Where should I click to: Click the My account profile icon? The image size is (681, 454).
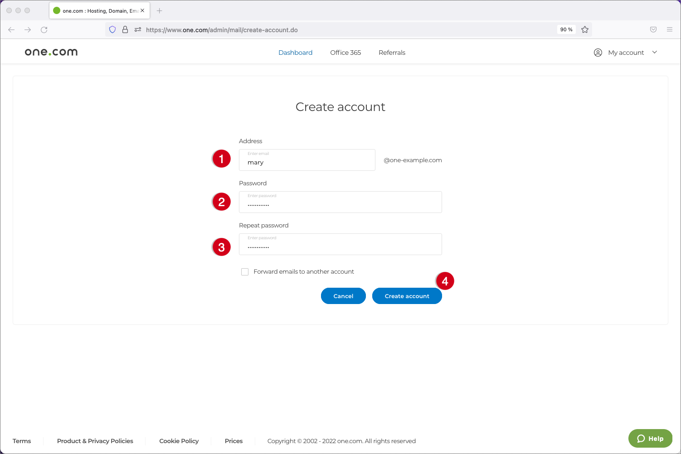598,53
